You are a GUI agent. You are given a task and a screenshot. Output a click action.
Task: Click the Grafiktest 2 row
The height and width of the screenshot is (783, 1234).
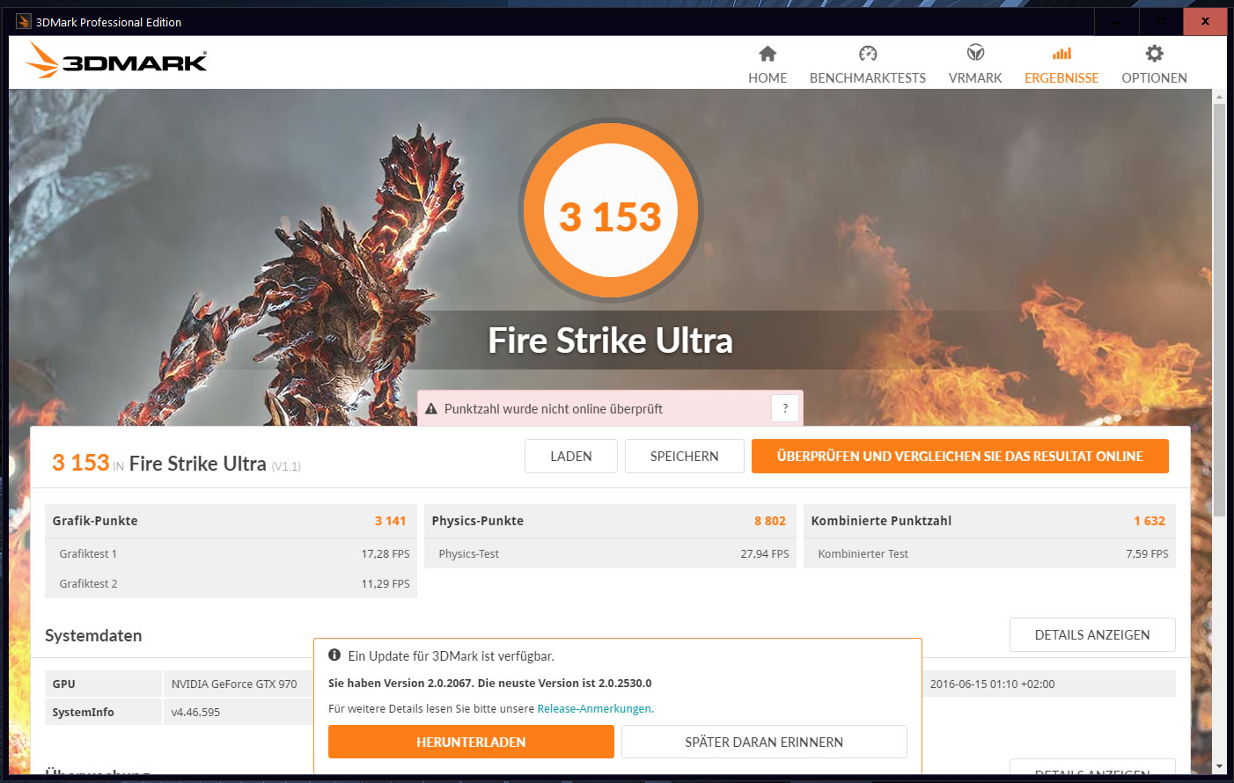tap(231, 583)
